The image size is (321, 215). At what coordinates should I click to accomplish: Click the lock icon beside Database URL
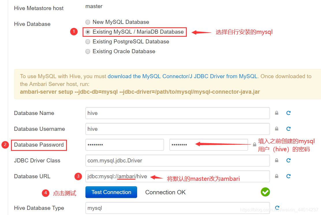(277, 176)
